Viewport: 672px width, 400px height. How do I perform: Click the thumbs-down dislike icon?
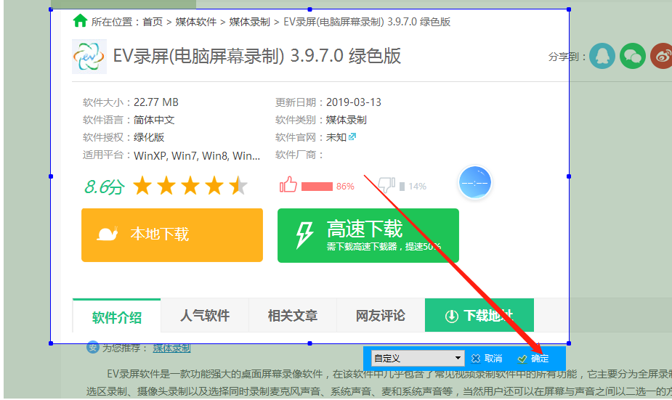pyautogui.click(x=386, y=184)
